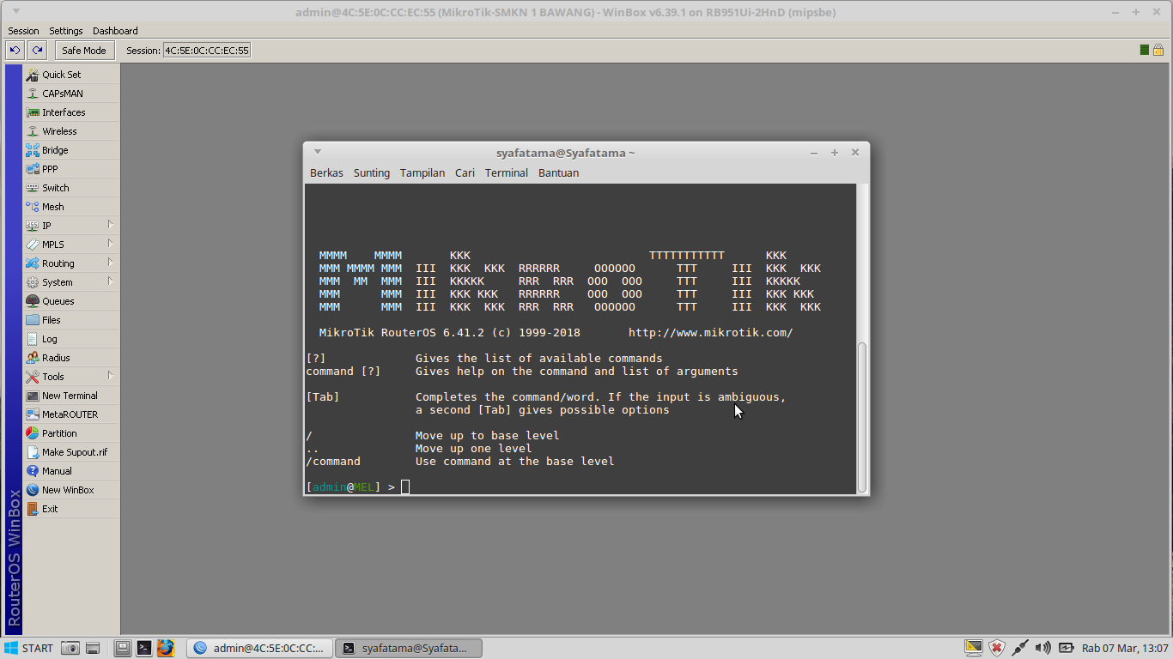Click the network plug tray icon
The width and height of the screenshot is (1173, 659).
pyautogui.click(x=1020, y=648)
